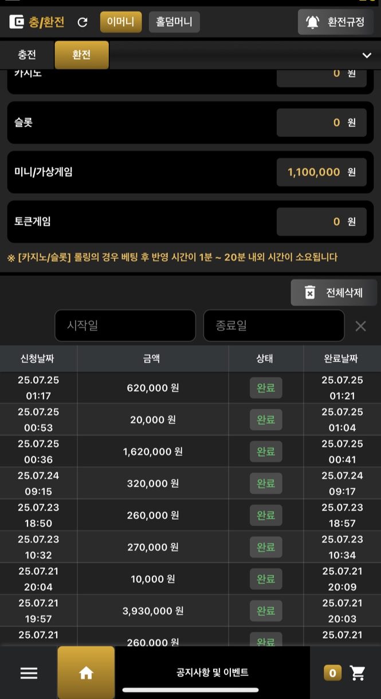381x699 pixels.
Task: Open the 시작일 start date picker
Action: pos(125,325)
